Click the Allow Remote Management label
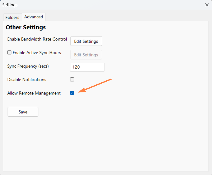The image size is (212, 175). (x=34, y=93)
